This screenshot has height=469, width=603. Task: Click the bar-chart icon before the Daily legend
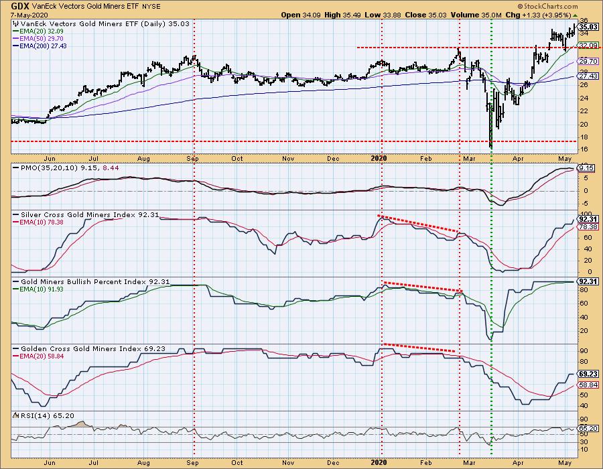[16, 23]
